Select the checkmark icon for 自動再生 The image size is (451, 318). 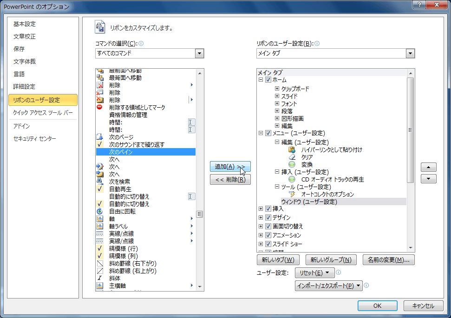[99, 189]
